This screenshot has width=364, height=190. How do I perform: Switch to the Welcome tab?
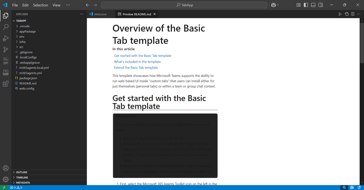(101, 14)
